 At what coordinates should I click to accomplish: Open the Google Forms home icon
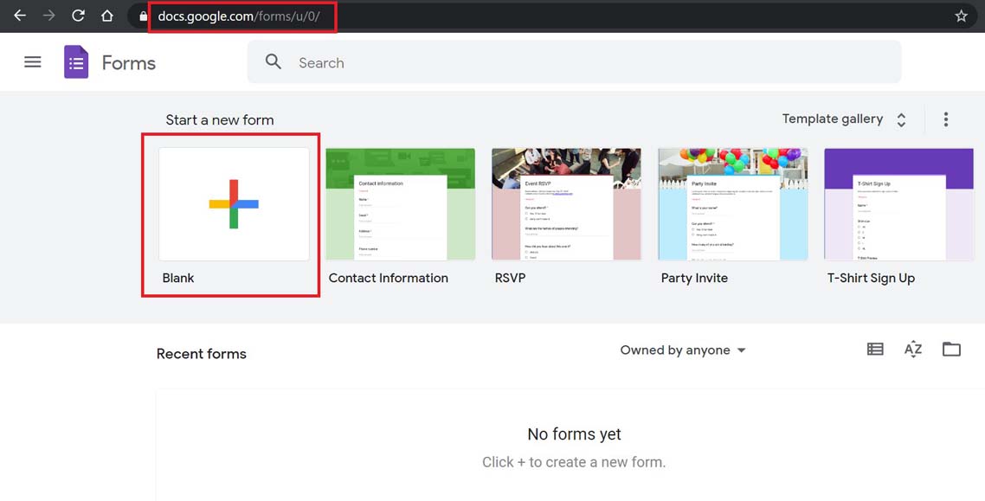pyautogui.click(x=74, y=61)
